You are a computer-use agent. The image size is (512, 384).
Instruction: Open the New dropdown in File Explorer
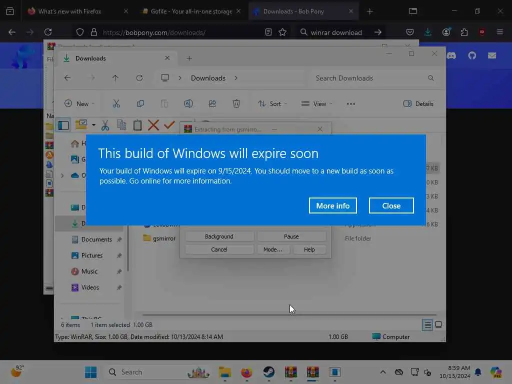(x=79, y=104)
